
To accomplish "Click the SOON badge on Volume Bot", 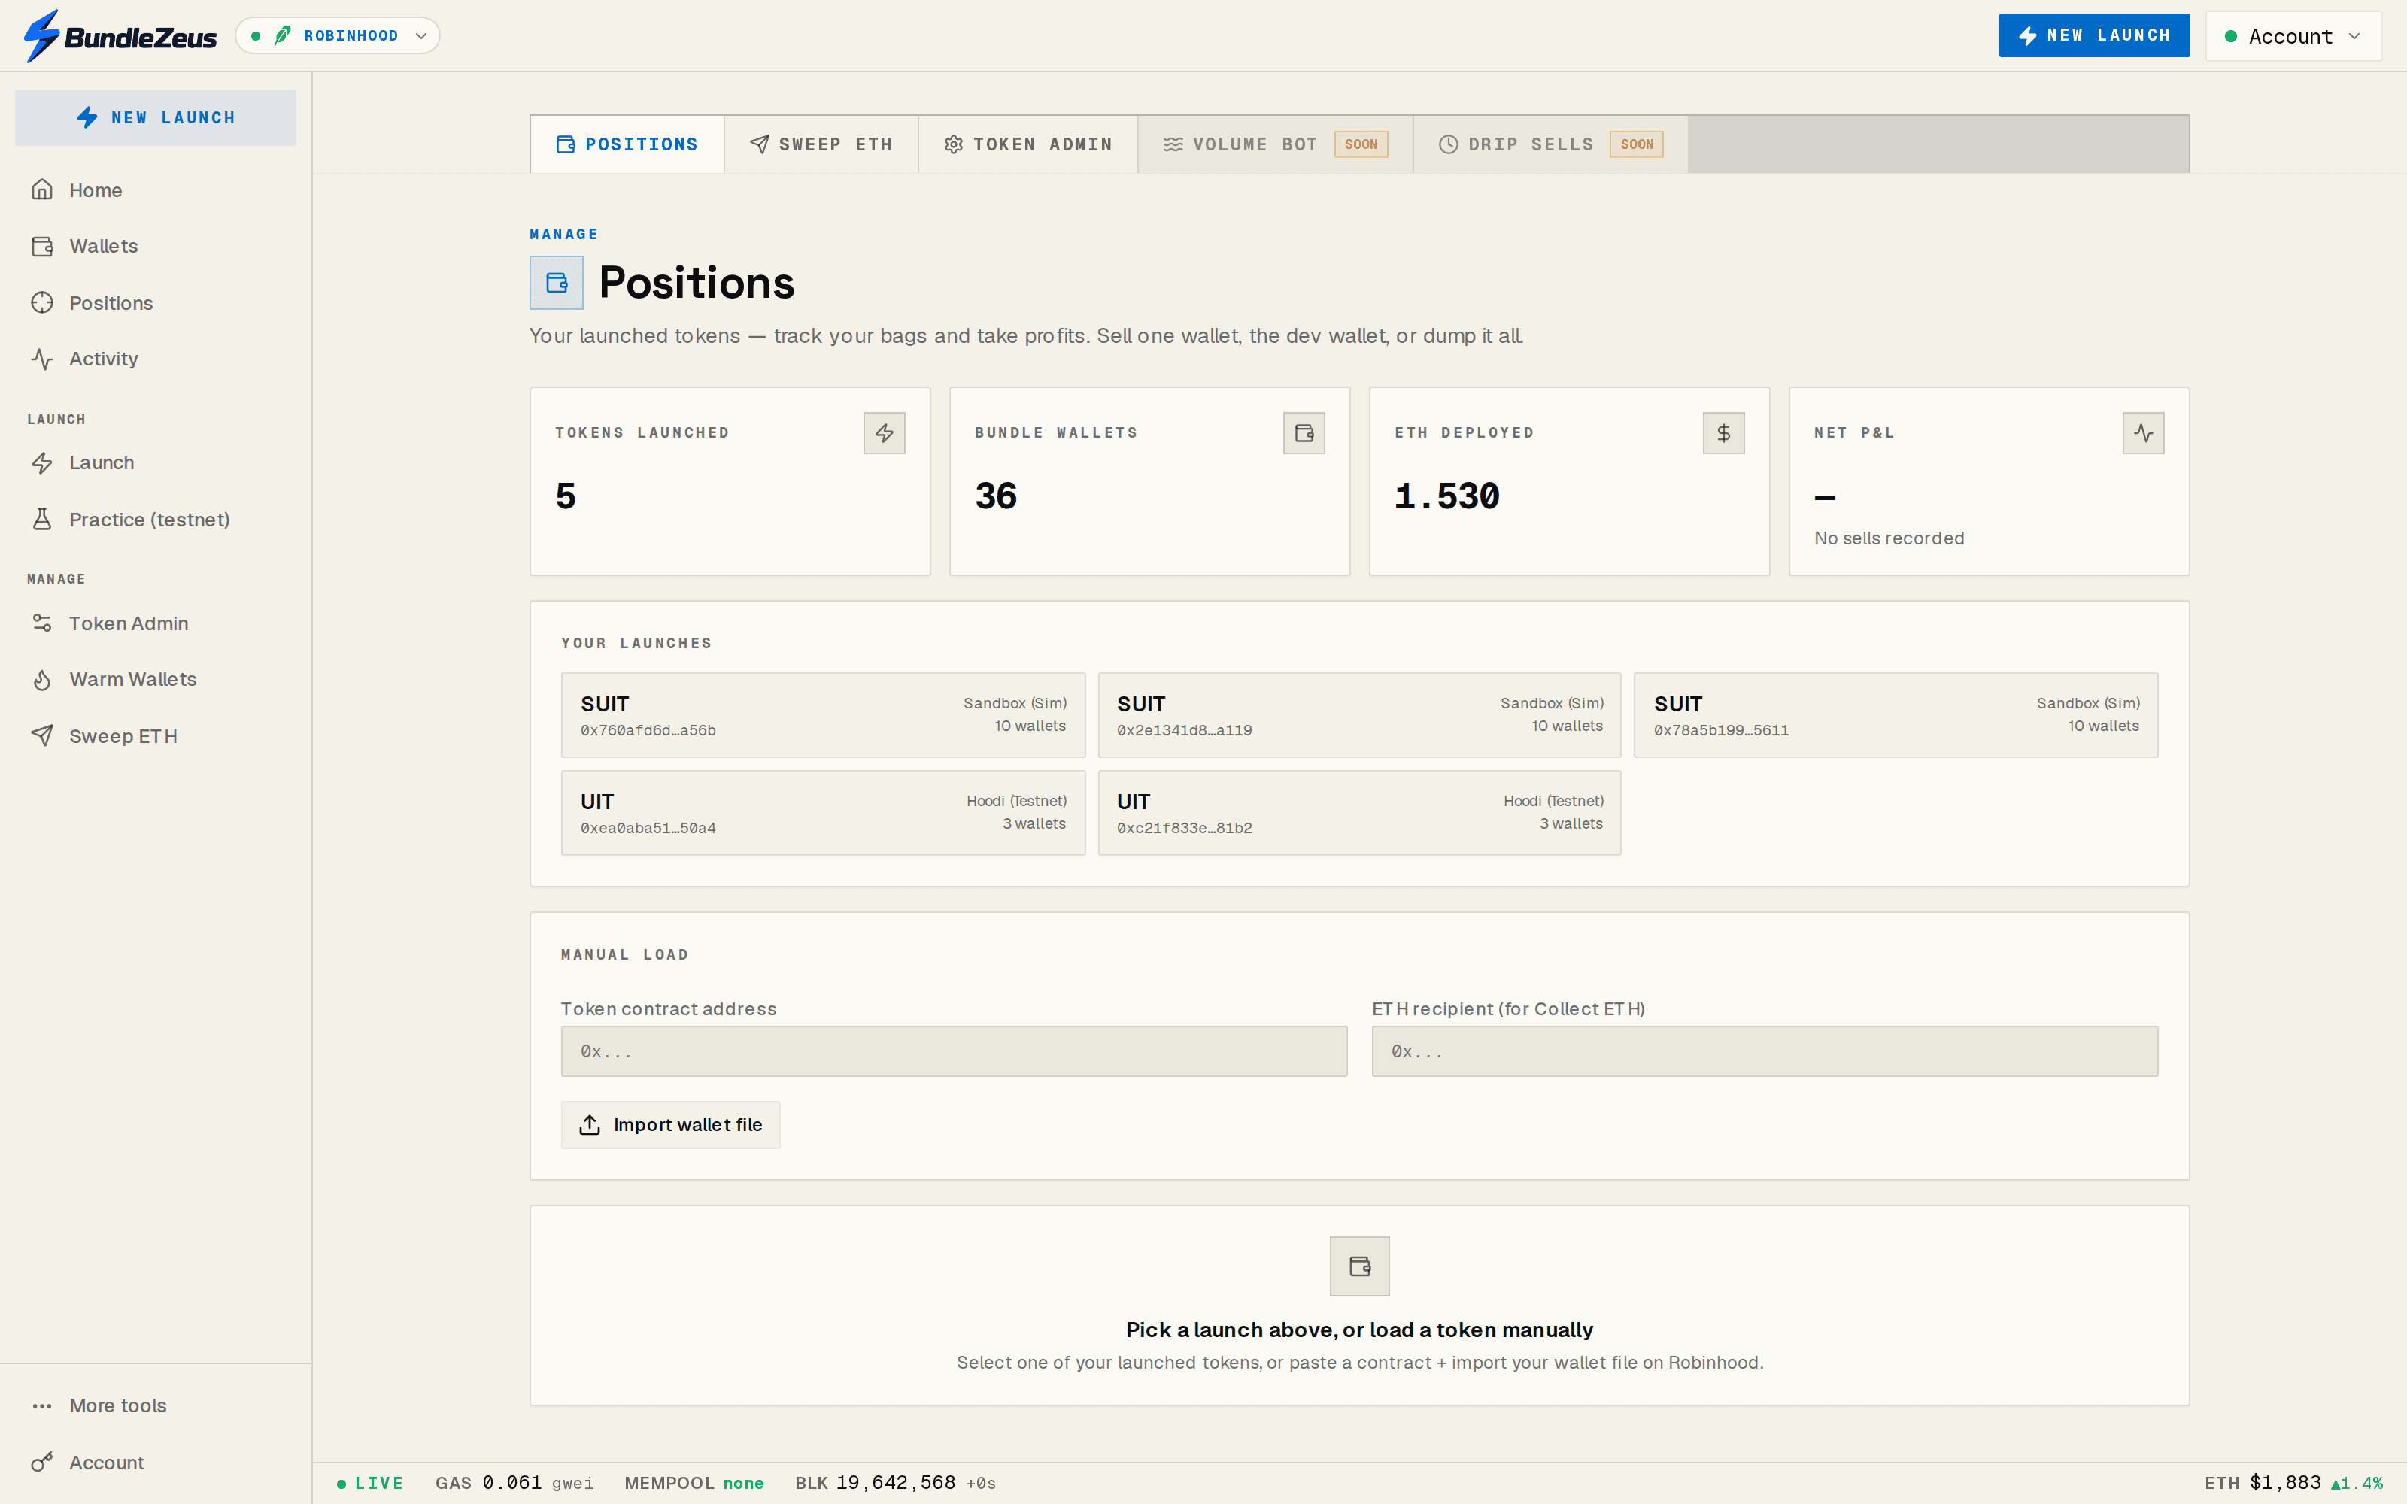I will (x=1361, y=144).
